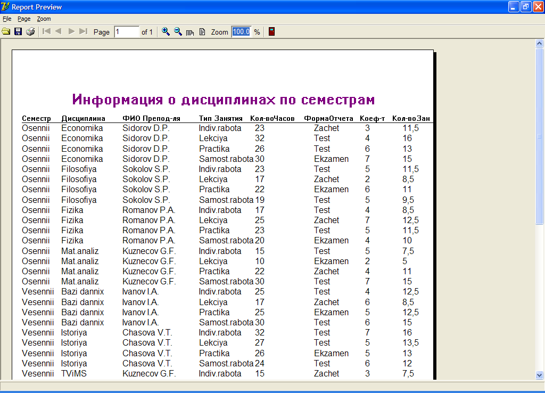Restore down the Report Preview window
This screenshot has width=545, height=393.
pos(526,6)
